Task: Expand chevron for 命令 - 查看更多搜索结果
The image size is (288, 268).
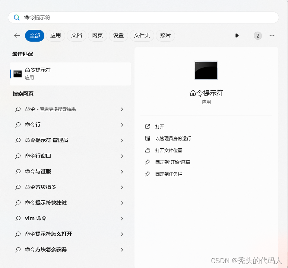Action: [x=122, y=109]
